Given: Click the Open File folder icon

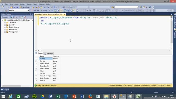Looking at the screenshot, I should [12, 7].
